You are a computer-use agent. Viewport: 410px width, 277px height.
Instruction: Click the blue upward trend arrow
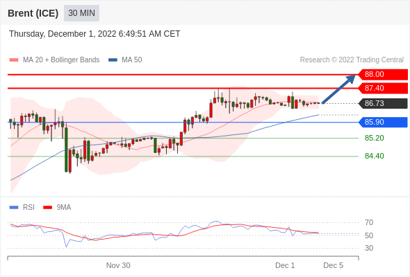pos(338,89)
